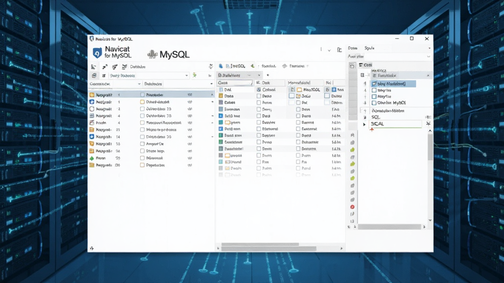Click the MySQL logo in the header
Image resolution: width=504 pixels, height=283 pixels.
pos(168,54)
